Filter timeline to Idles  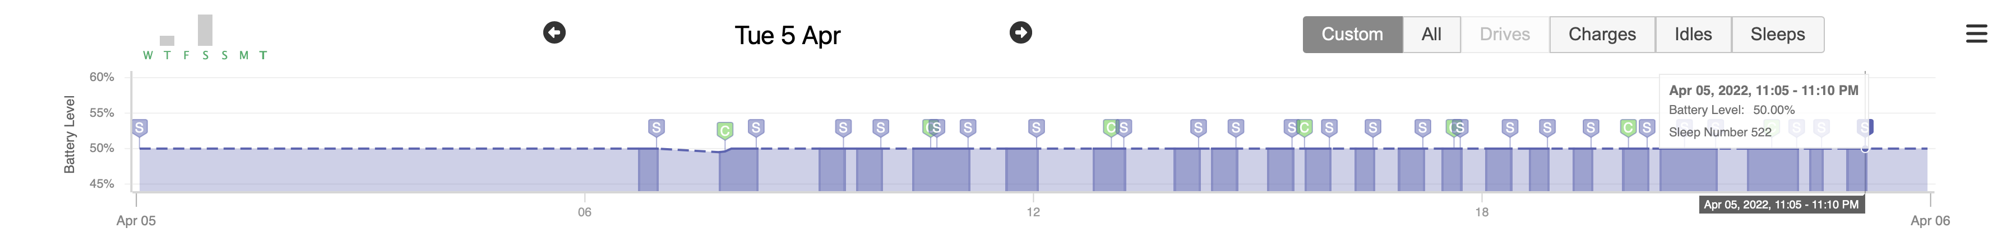coord(1693,34)
